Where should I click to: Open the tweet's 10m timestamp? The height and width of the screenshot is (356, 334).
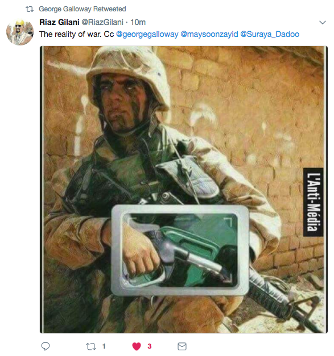[138, 22]
